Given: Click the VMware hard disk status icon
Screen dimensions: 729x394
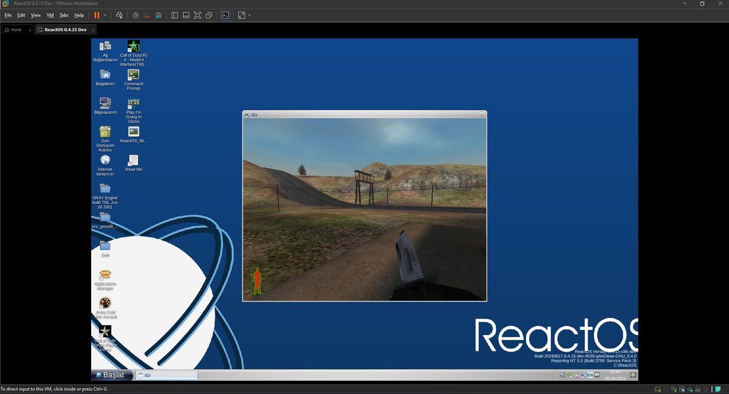Looking at the screenshot, I should click(x=658, y=389).
